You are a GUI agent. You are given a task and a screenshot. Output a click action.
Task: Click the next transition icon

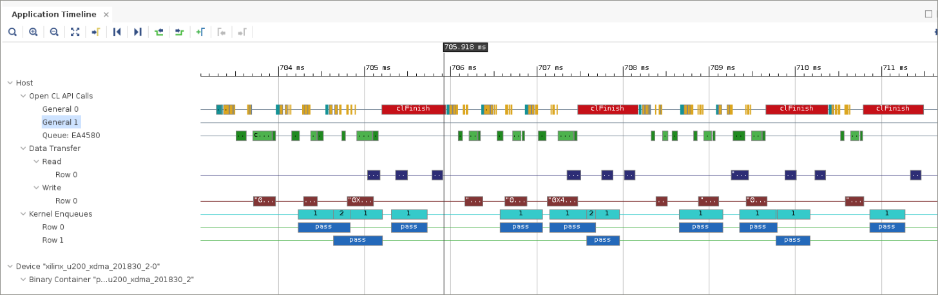click(x=180, y=31)
